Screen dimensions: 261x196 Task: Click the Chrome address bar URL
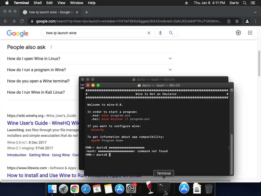click(x=129, y=21)
